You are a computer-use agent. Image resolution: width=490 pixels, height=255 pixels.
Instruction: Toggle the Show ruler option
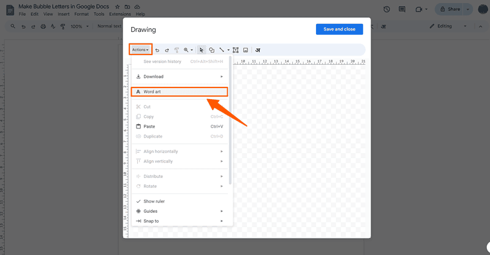154,201
